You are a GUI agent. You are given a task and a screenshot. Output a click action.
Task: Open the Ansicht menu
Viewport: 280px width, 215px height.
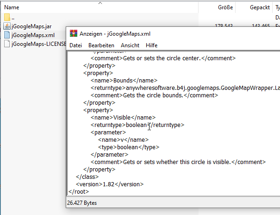coord(130,45)
